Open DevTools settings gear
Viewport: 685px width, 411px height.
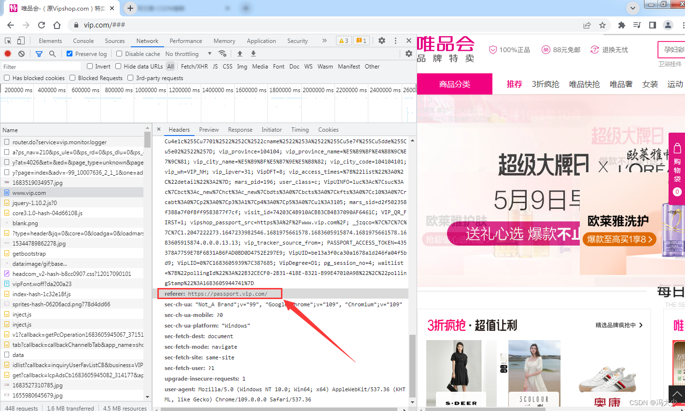(382, 41)
